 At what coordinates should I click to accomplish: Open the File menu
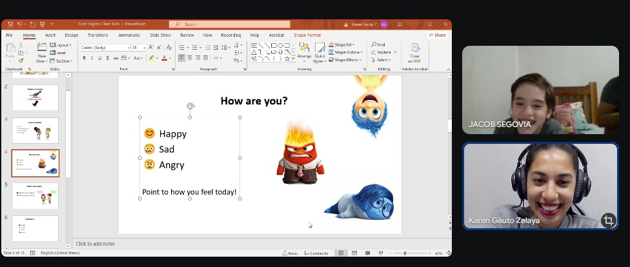tap(10, 35)
